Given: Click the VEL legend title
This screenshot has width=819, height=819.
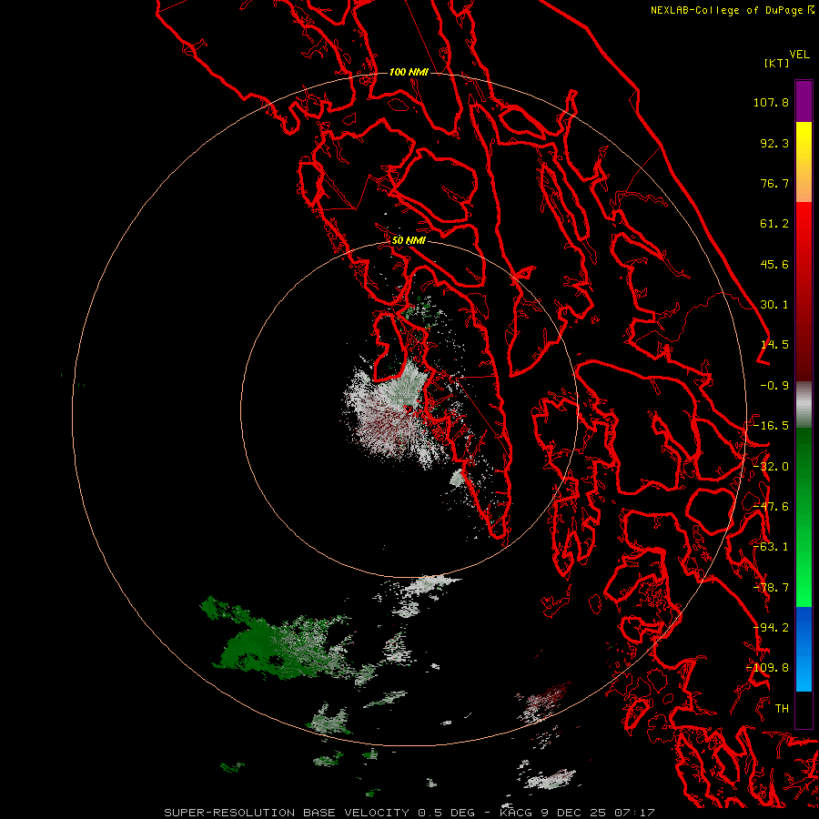Looking at the screenshot, I should (x=800, y=55).
